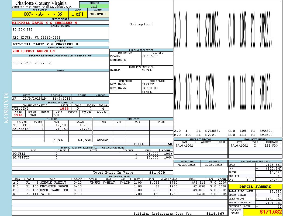Click foundation value CRAWL

[x=115, y=56]
